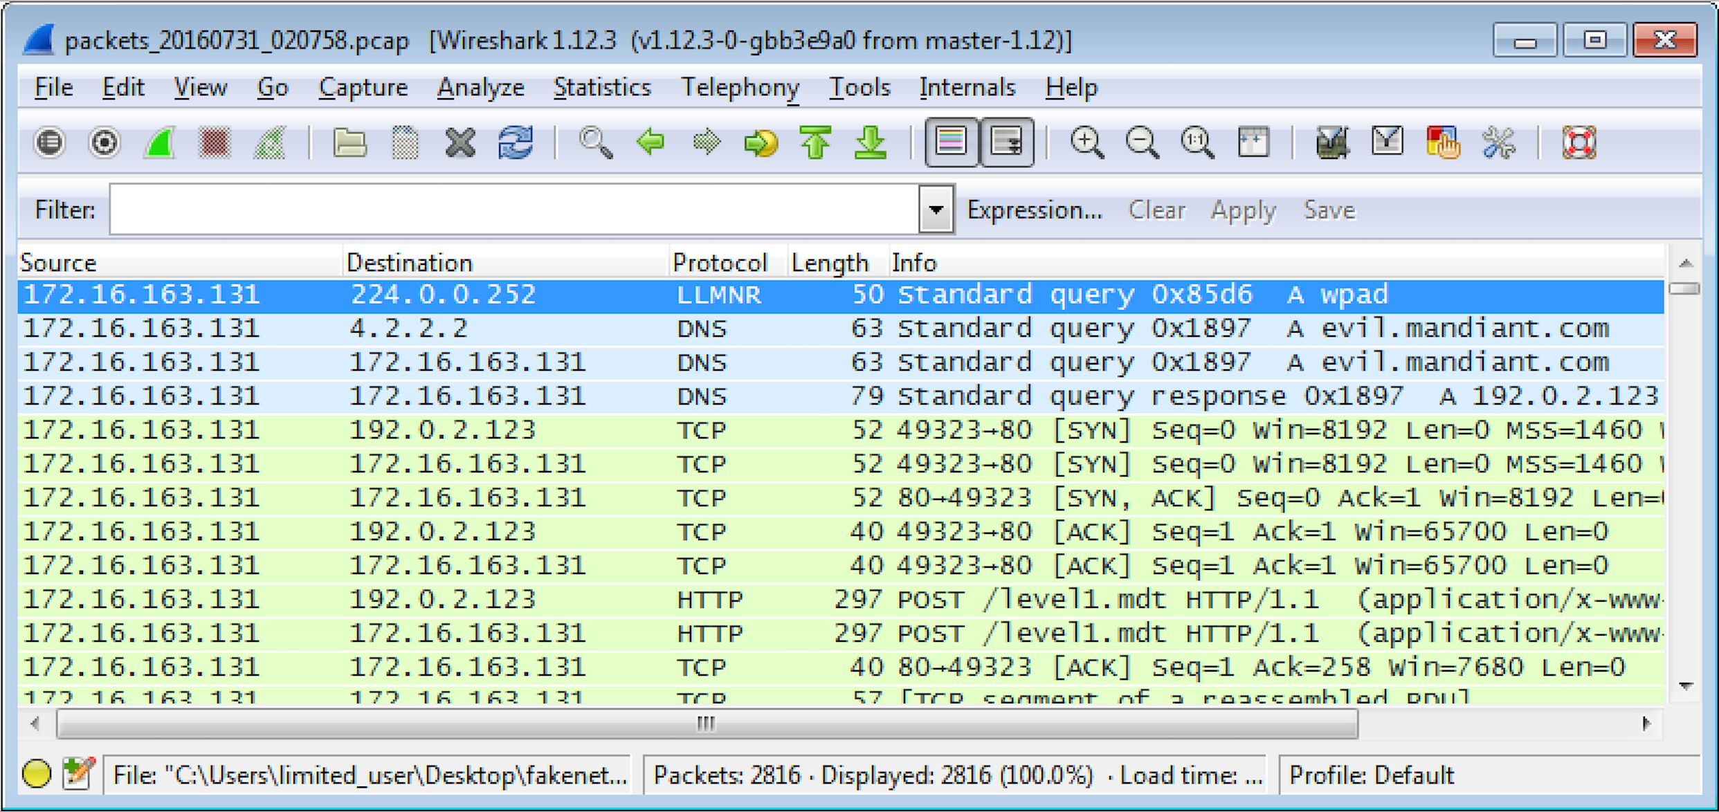Screen dimensions: 1719x812
Task: Save this capture file icon
Action: coord(405,142)
